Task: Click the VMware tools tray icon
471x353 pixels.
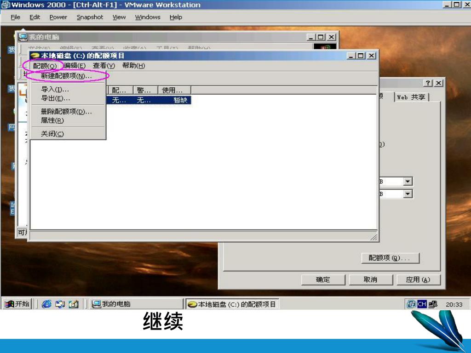Action: (411, 304)
